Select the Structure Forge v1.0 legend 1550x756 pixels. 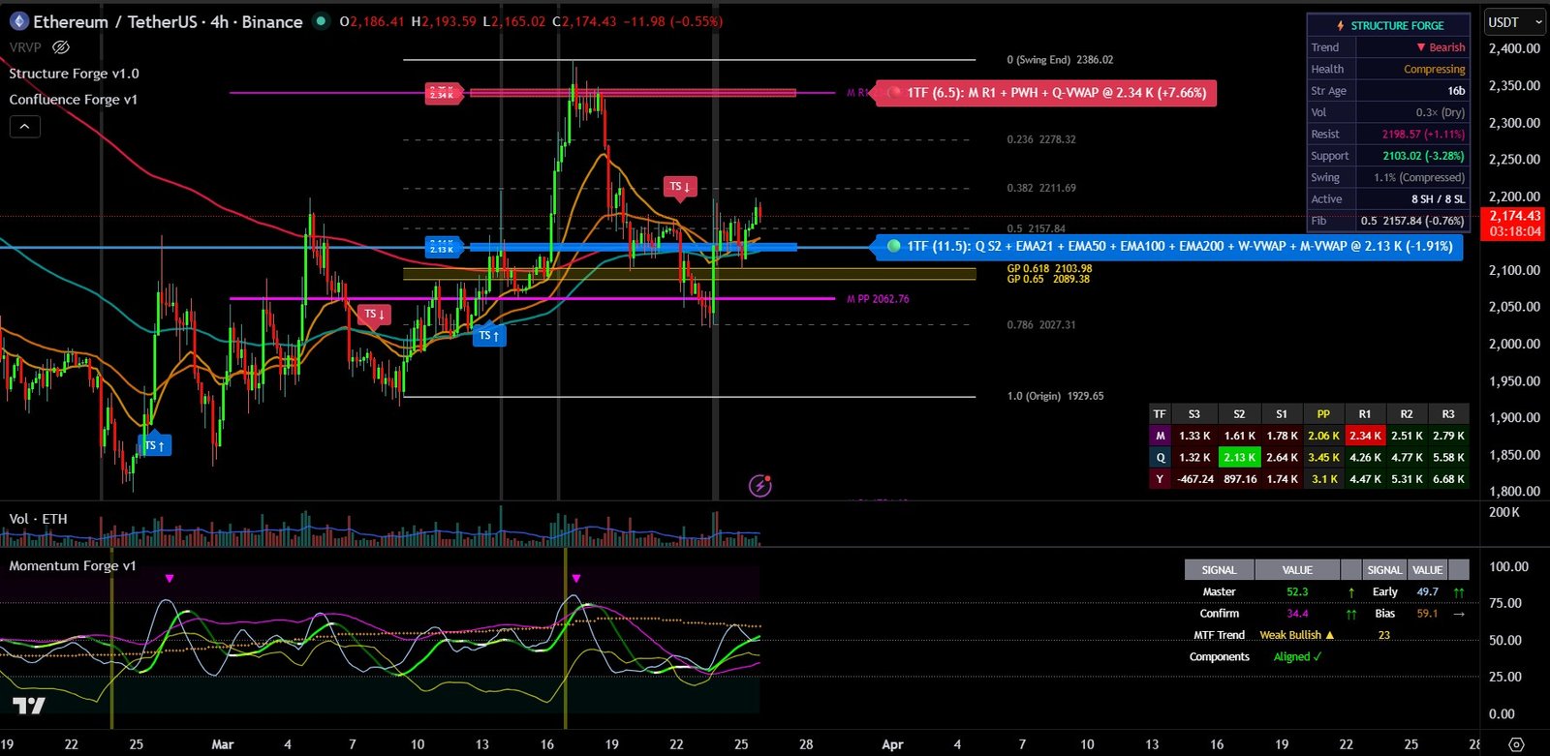(x=74, y=74)
